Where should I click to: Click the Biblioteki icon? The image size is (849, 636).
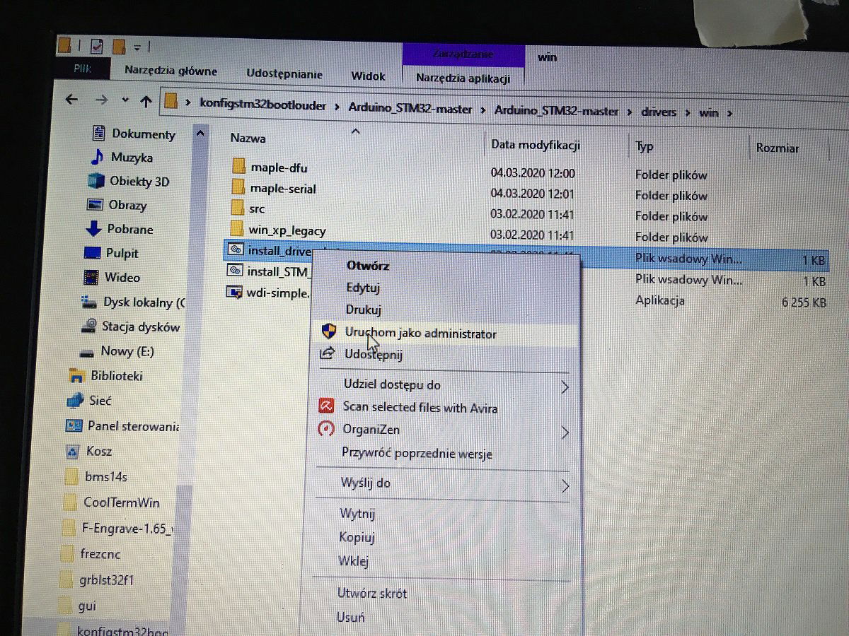(76, 375)
